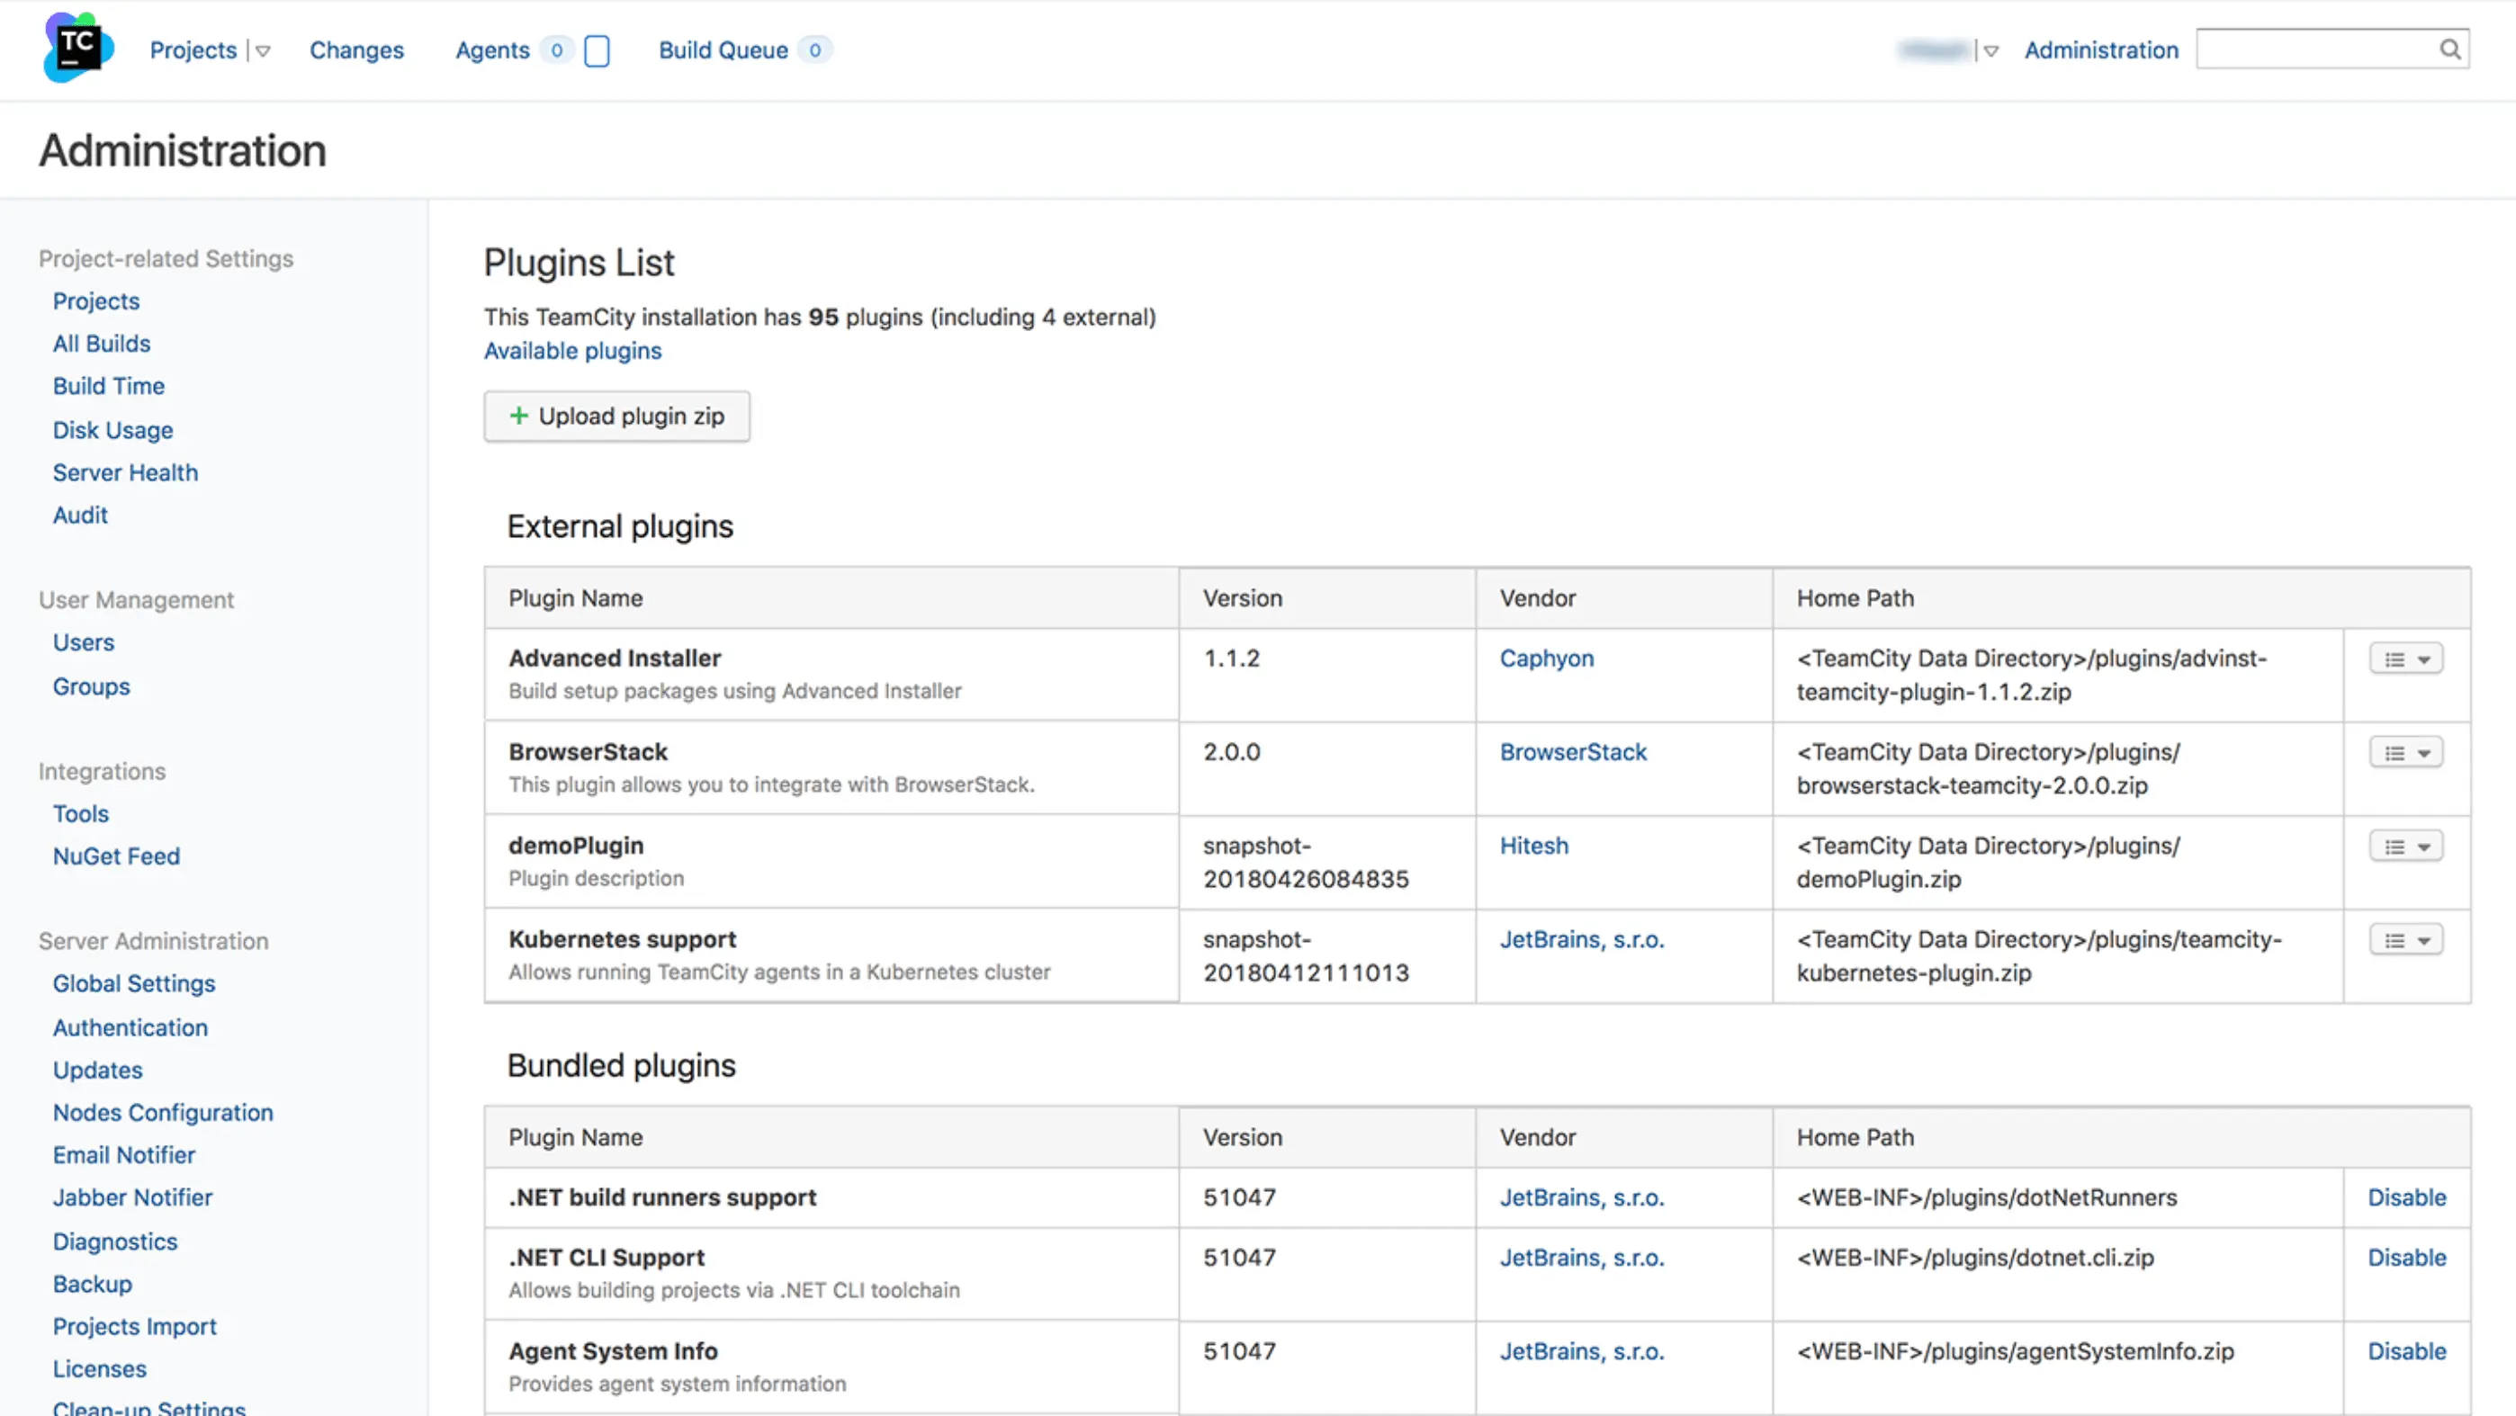Screen dimensions: 2516x1416
Task: Open BrowserStack plugin actions menu
Action: pyautogui.click(x=2405, y=753)
